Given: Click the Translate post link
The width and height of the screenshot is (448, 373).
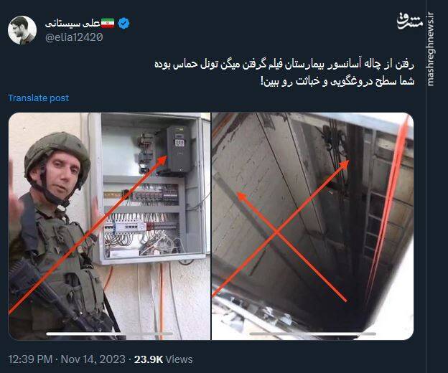Looking at the screenshot, I should pyautogui.click(x=39, y=98).
